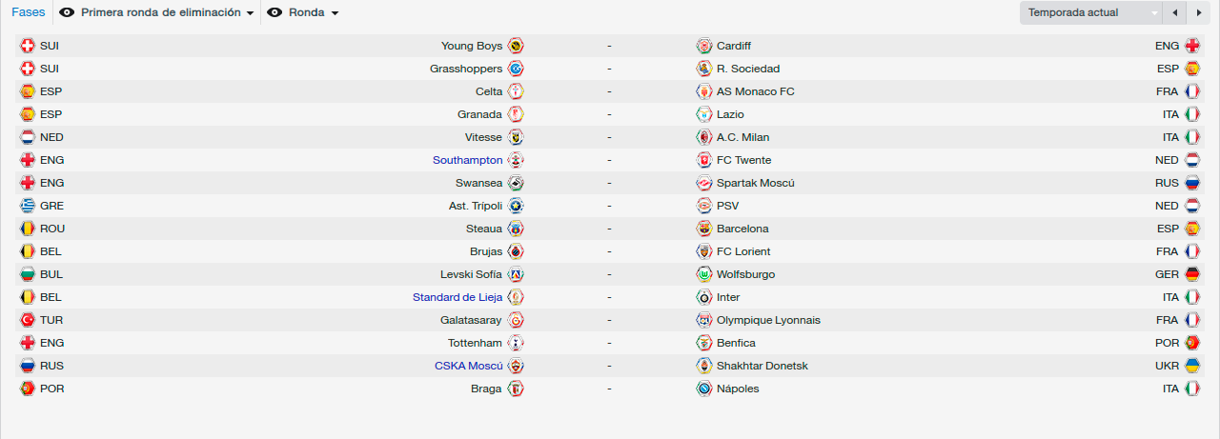Viewport: 1220px width, 439px height.
Task: Click the Galatasaray club badge icon
Action: click(x=516, y=320)
